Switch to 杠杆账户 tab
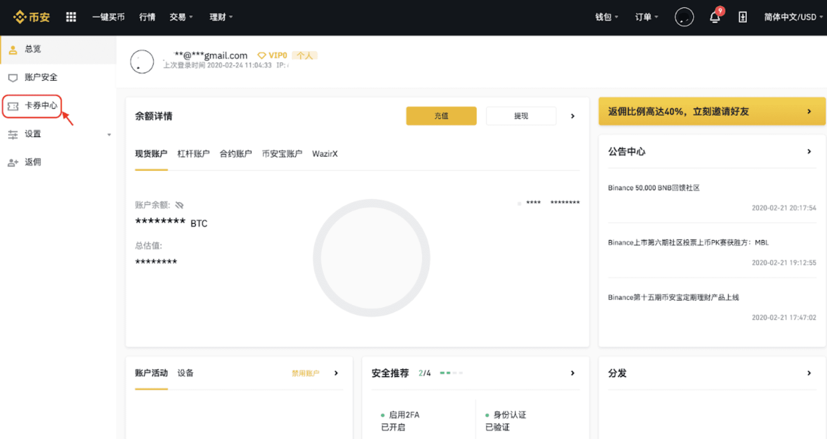This screenshot has width=827, height=439. 193,154
